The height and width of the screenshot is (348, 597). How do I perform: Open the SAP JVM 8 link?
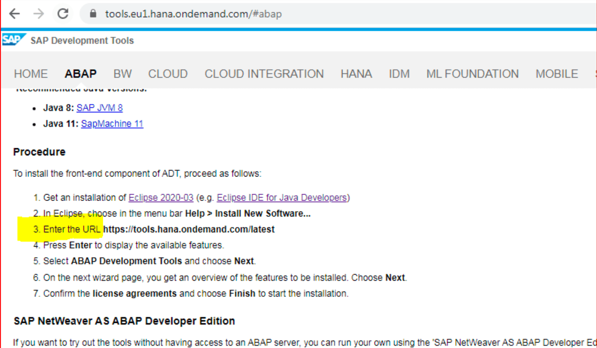(99, 107)
